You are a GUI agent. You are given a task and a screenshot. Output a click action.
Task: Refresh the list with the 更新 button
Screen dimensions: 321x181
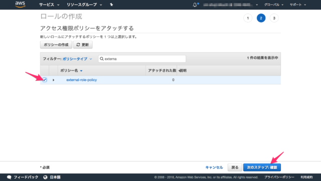click(x=83, y=44)
